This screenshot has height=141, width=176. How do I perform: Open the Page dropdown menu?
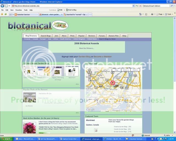pyautogui.click(x=160, y=14)
